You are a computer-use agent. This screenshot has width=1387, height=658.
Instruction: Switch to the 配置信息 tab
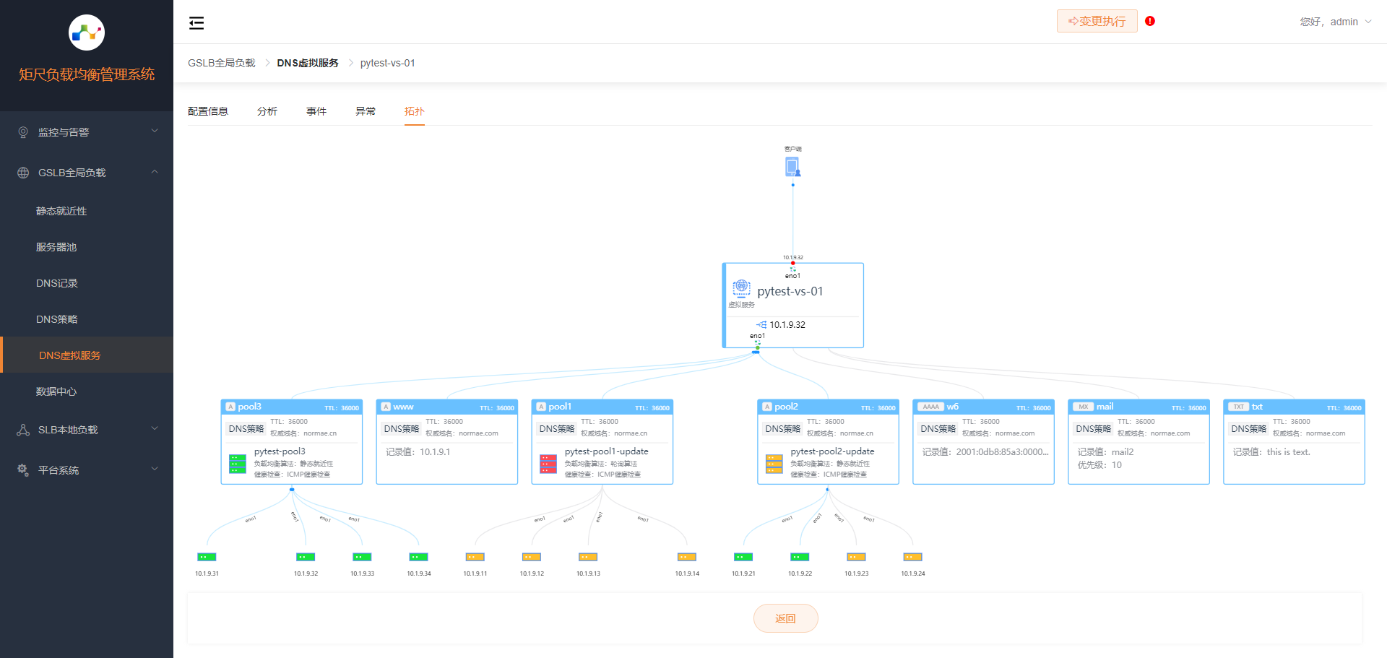tap(208, 111)
